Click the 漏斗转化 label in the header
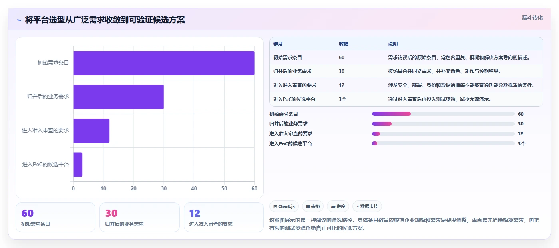Image resolution: width=559 pixels, height=248 pixels. (x=532, y=18)
